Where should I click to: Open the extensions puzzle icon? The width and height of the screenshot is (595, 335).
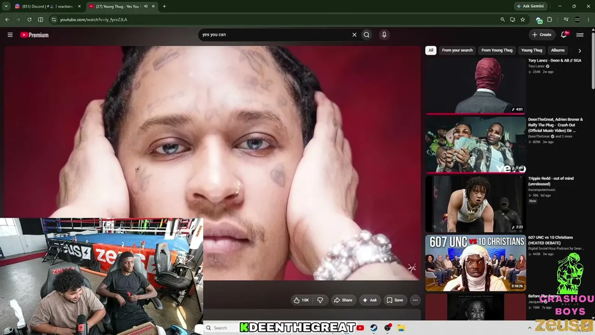549,20
